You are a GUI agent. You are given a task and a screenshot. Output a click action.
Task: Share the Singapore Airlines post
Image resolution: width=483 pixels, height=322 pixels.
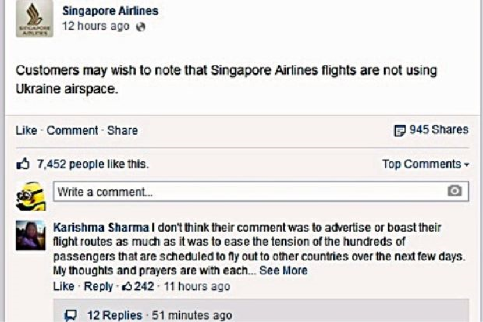(x=122, y=130)
